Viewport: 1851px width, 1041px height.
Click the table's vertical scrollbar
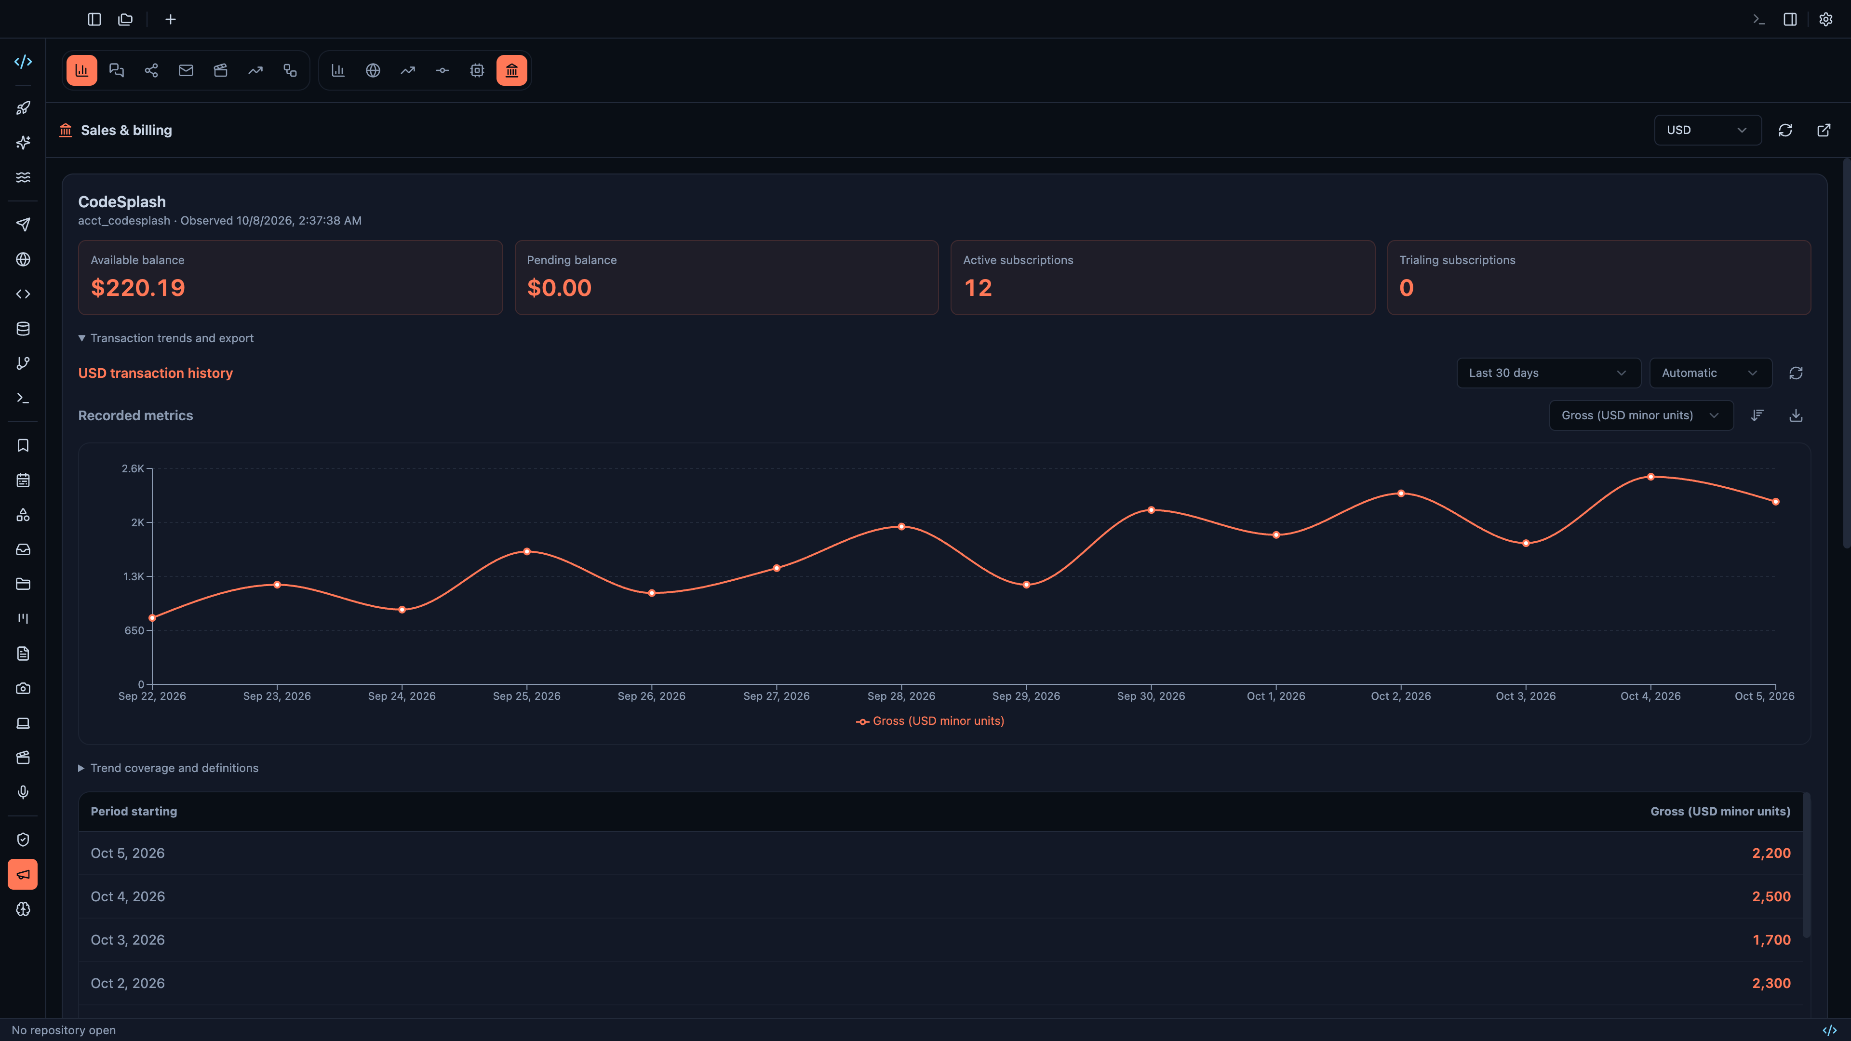tap(1807, 866)
